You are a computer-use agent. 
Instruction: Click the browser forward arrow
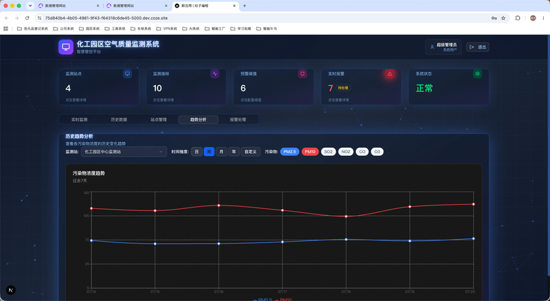click(16, 18)
